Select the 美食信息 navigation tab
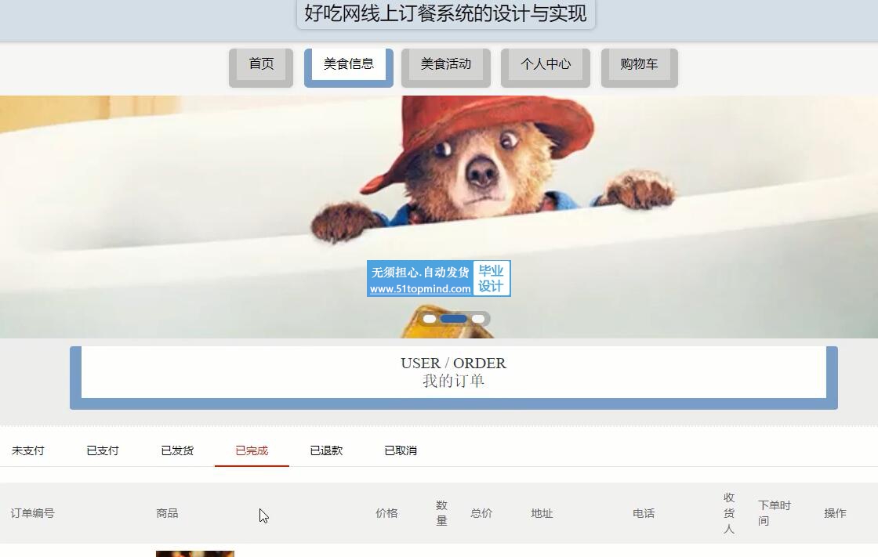 coord(348,67)
